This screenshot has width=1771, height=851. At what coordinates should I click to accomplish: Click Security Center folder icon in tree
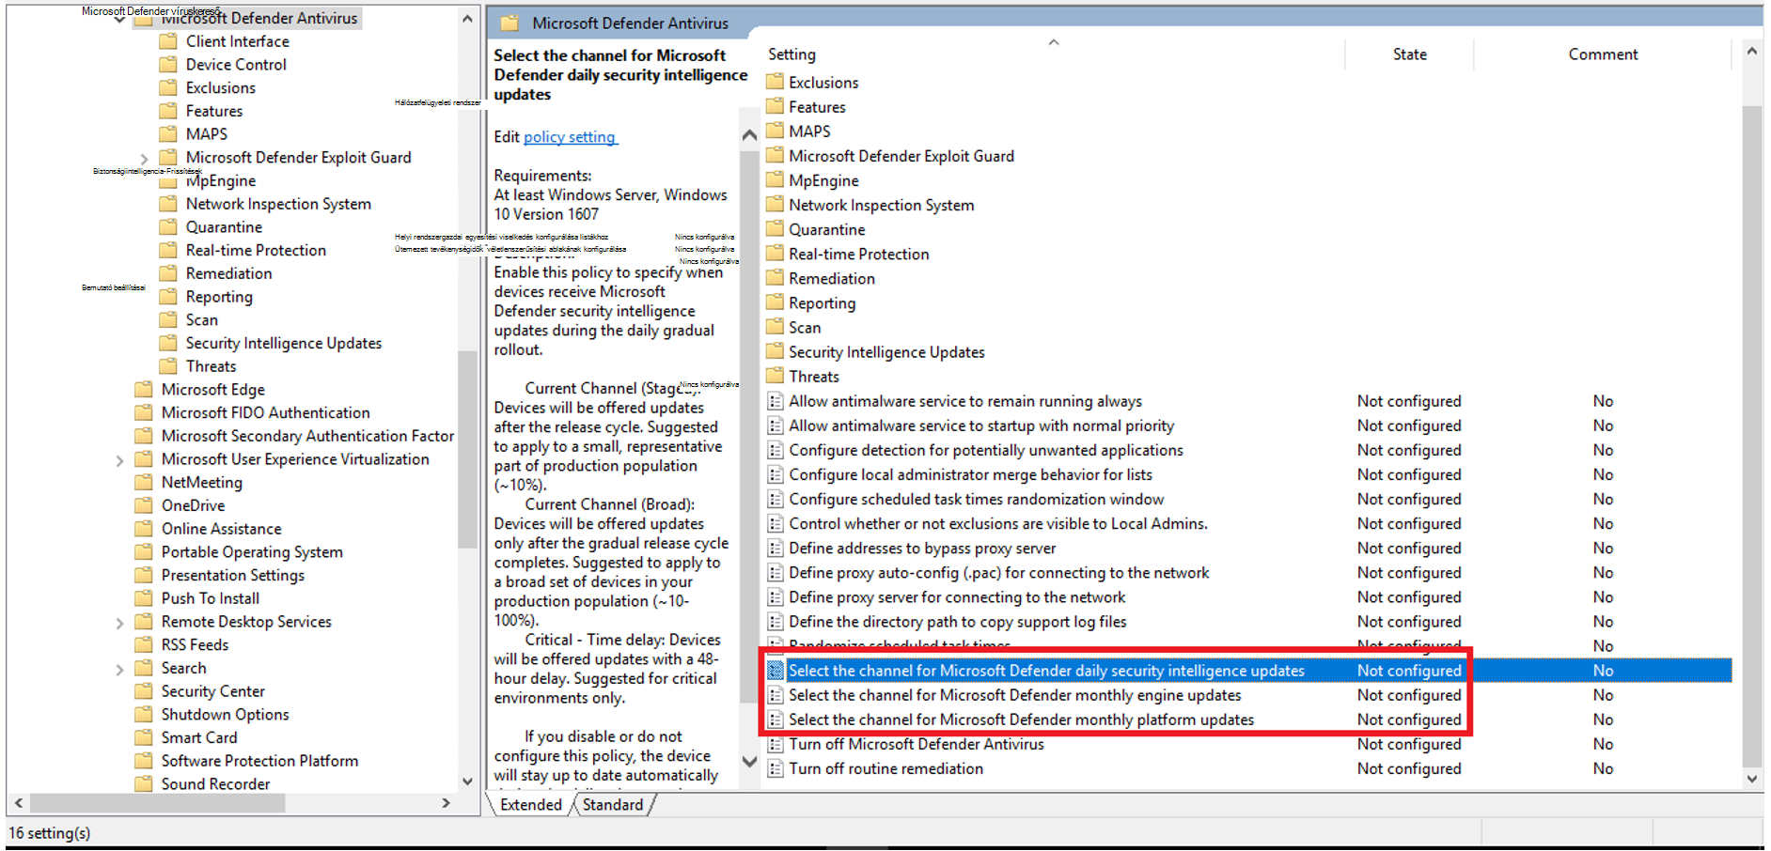(144, 691)
